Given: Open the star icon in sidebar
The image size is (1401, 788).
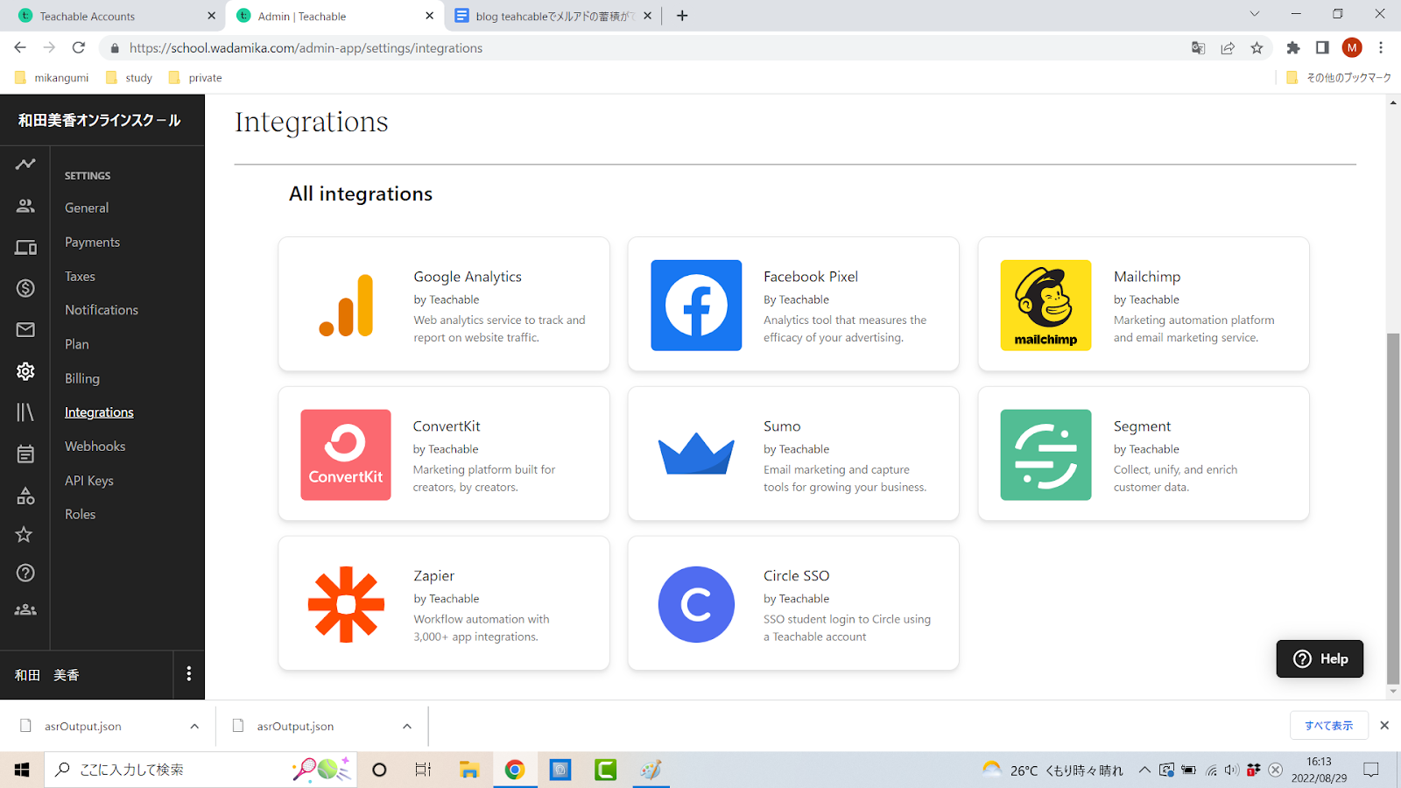Looking at the screenshot, I should click(25, 534).
